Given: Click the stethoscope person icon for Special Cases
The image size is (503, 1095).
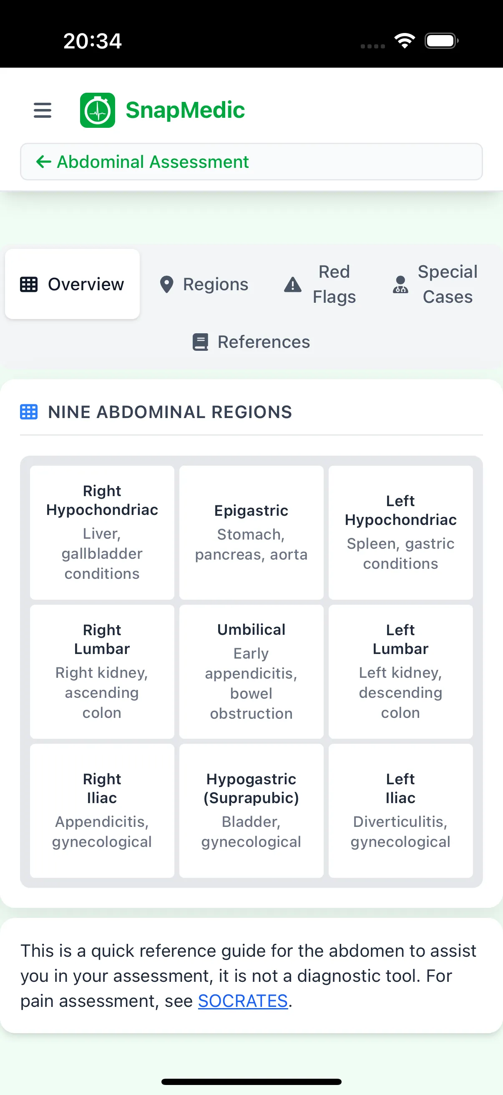Looking at the screenshot, I should pos(400,284).
